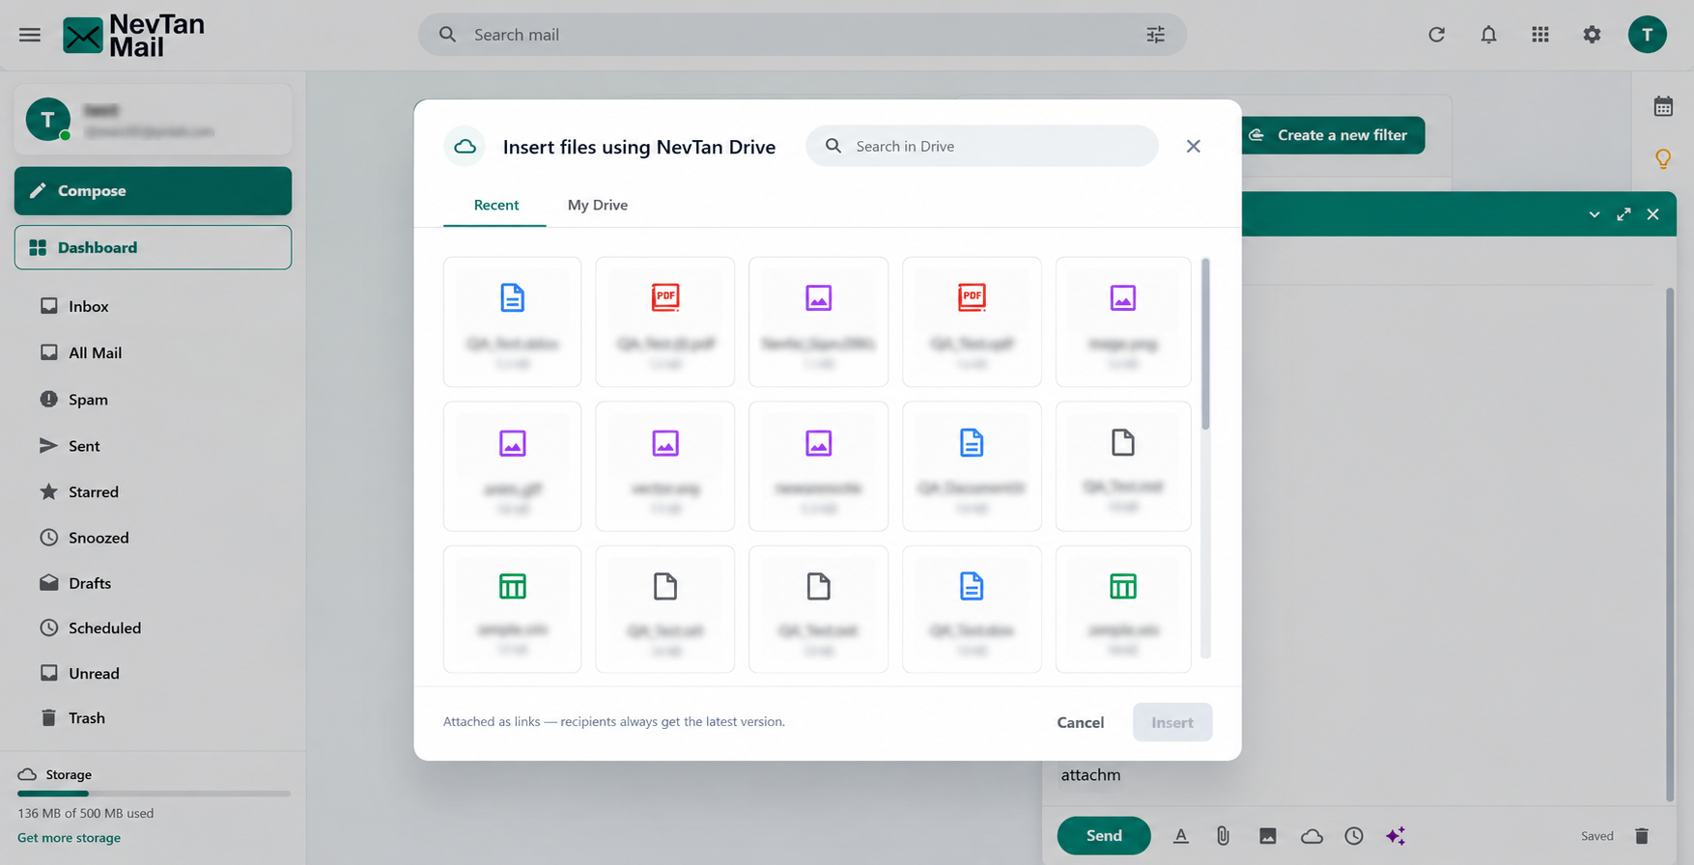This screenshot has width=1694, height=865.
Task: Open the apps grid launcher
Action: click(x=1540, y=35)
